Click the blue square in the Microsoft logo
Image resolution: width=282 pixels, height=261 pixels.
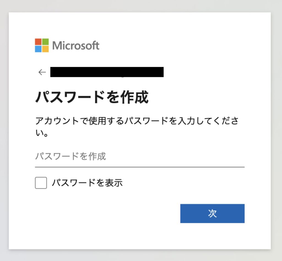[38, 48]
